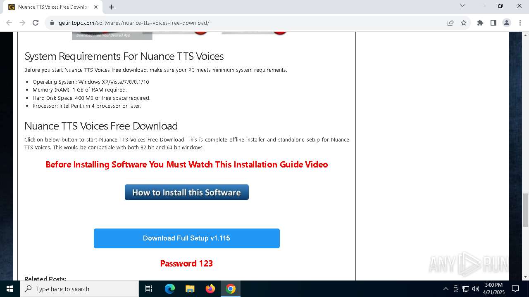This screenshot has width=529, height=297.
Task: Click the Nuance TTS Voices Free Download heading
Action: pyautogui.click(x=101, y=126)
